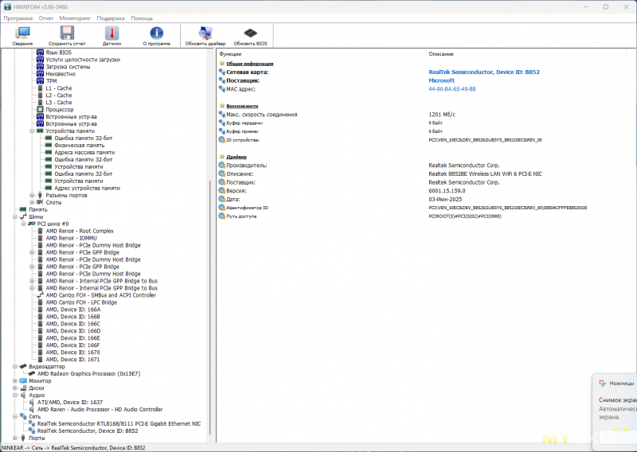Viewport: 637px width, 452px height.
Task: Open the Программа menu
Action: click(18, 18)
